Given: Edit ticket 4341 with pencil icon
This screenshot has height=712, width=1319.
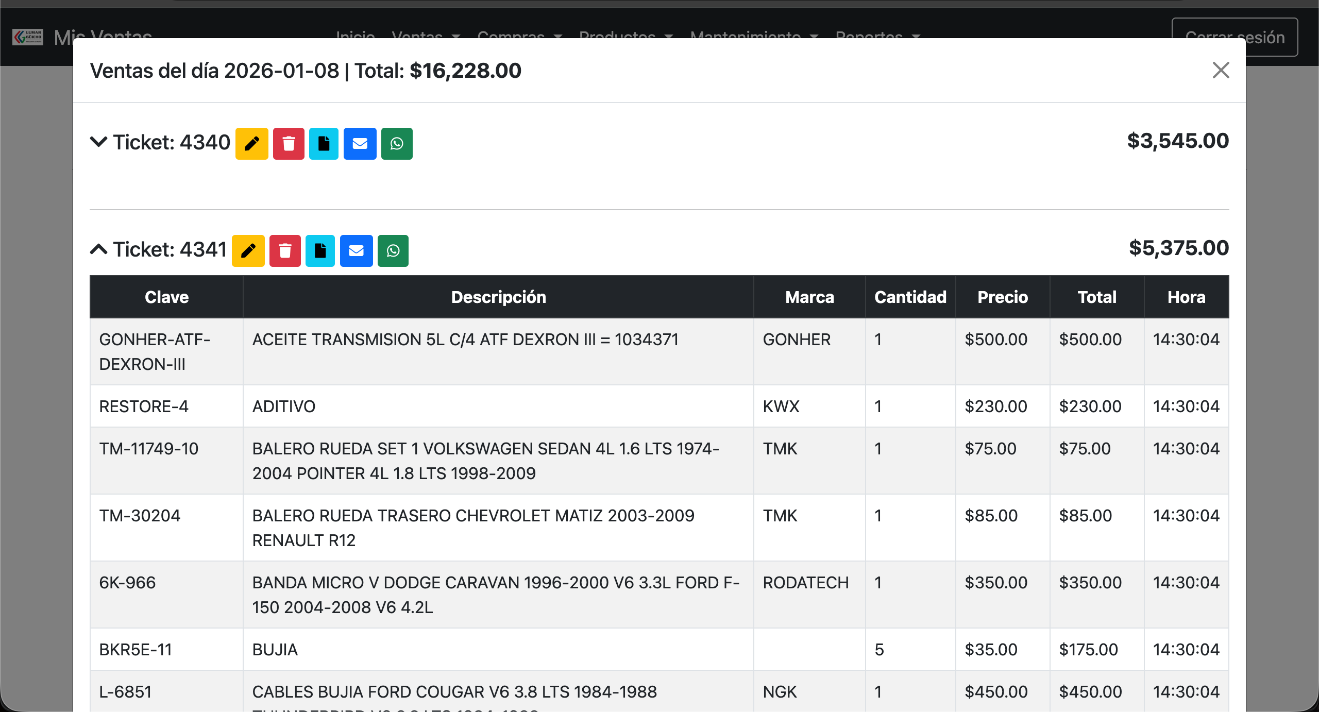Looking at the screenshot, I should [248, 251].
